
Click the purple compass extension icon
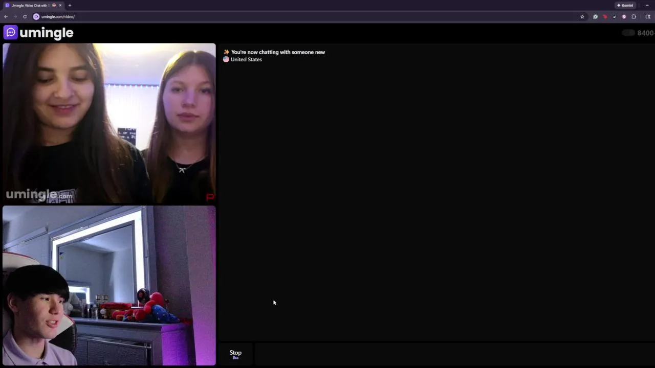click(x=624, y=16)
